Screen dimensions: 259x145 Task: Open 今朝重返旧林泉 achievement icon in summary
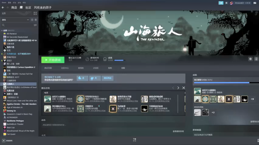(x=144, y=109)
